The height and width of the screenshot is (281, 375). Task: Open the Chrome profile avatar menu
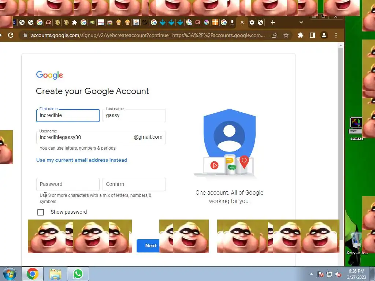[324, 35]
